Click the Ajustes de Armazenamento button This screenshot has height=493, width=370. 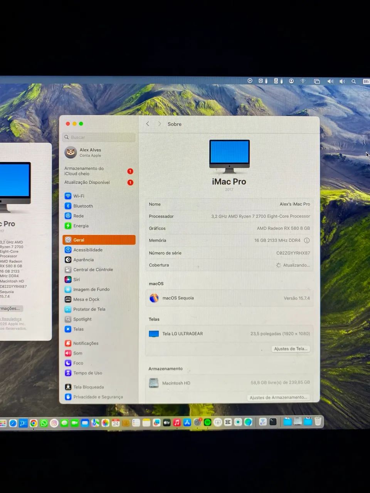tap(278, 397)
